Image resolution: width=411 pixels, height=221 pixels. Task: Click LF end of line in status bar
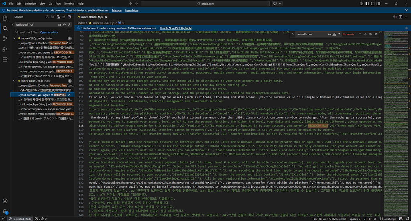pyautogui.click(x=375, y=219)
